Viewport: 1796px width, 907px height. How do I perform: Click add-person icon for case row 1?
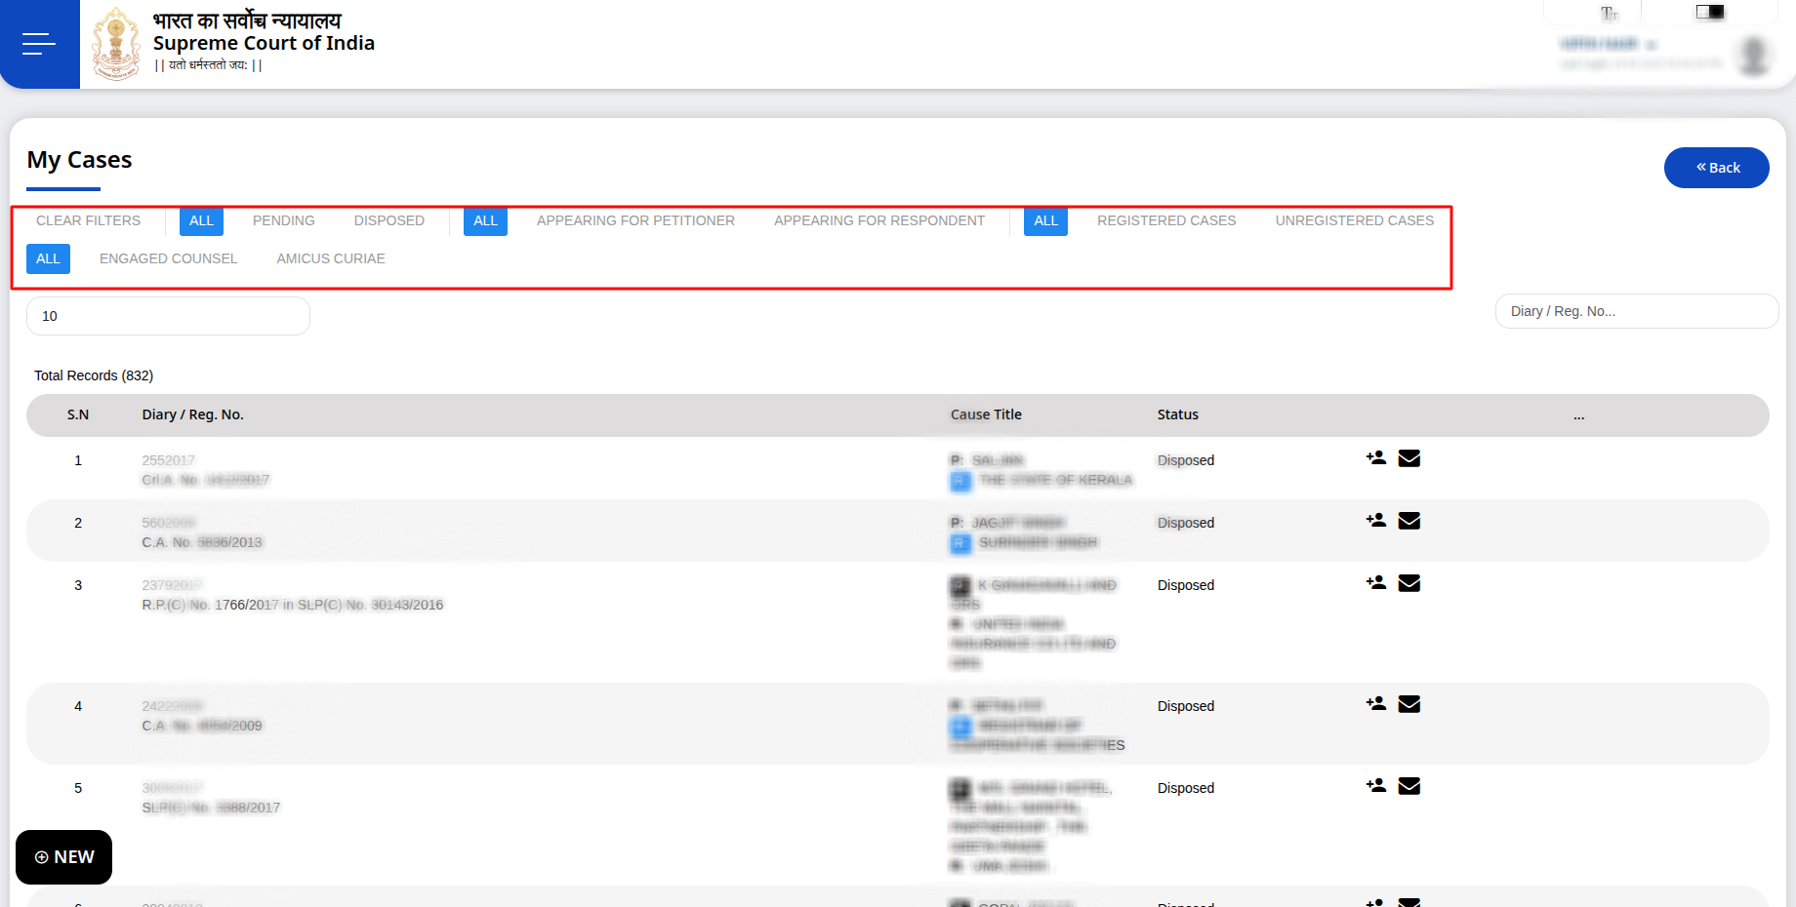pyautogui.click(x=1375, y=458)
